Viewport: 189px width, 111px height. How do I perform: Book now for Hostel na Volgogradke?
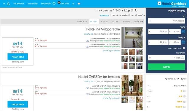(x=18, y=57)
